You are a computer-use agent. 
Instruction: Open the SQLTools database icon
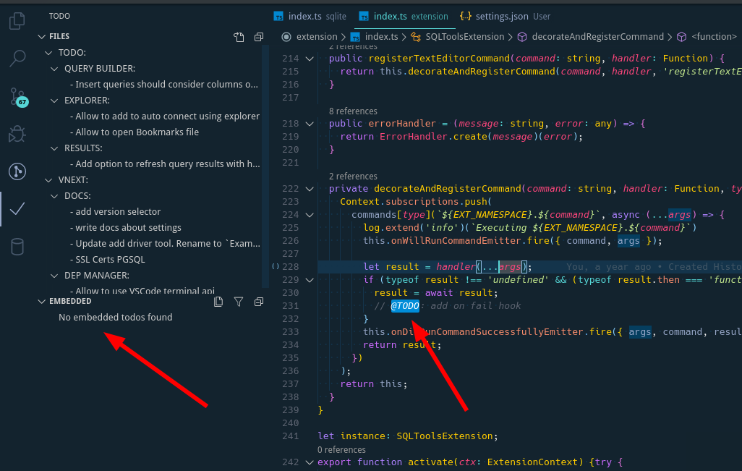coord(16,246)
